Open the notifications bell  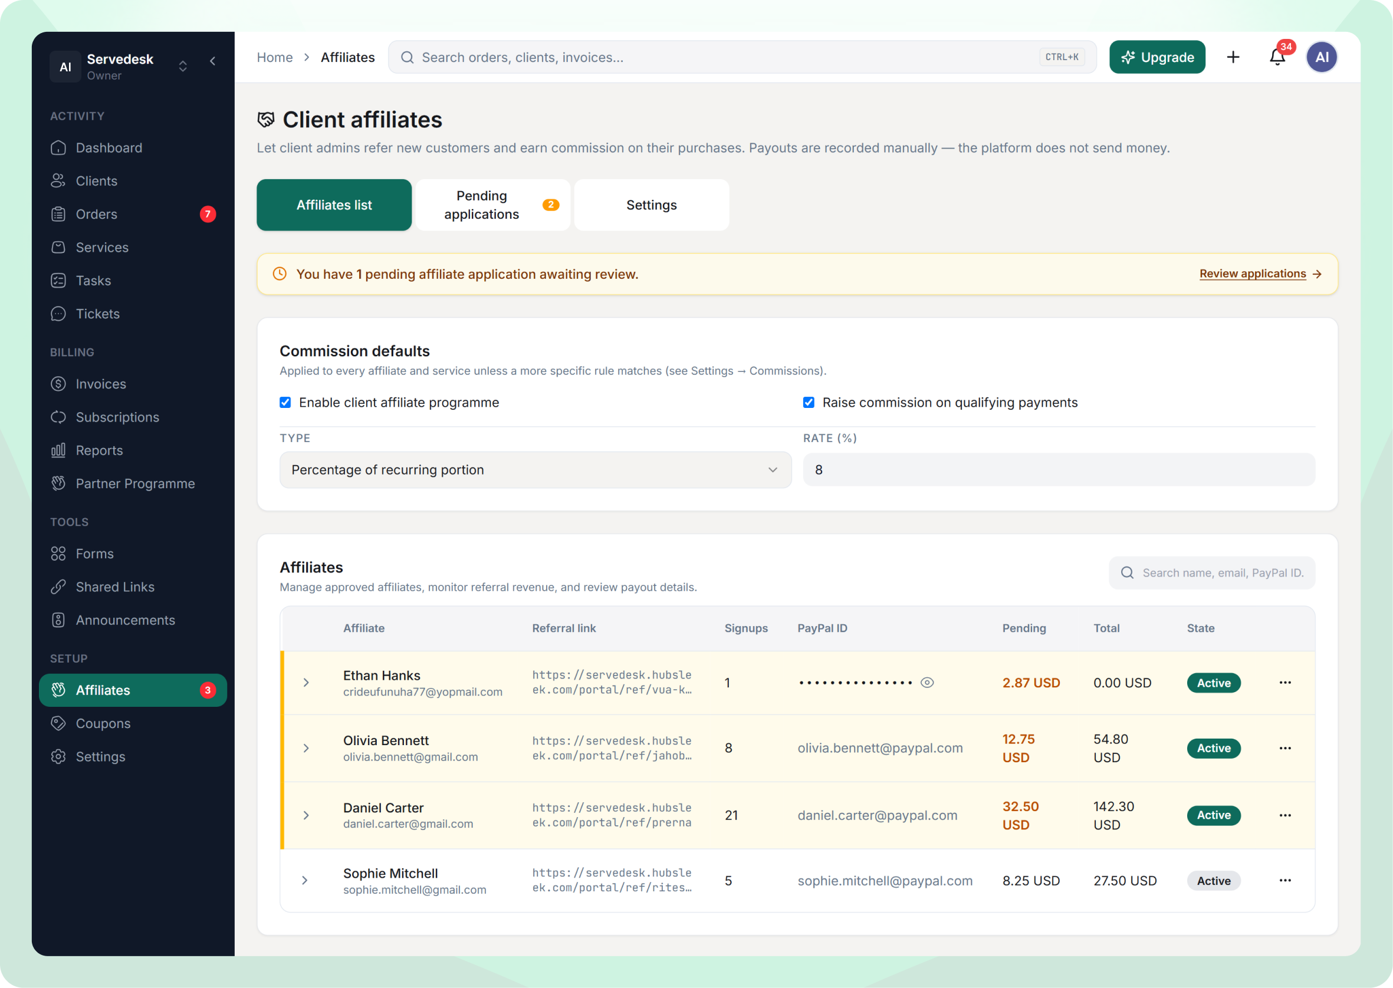coord(1277,57)
